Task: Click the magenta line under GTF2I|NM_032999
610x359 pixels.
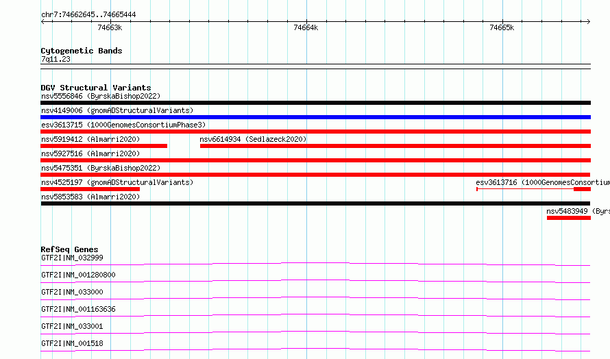Action: pos(315,264)
